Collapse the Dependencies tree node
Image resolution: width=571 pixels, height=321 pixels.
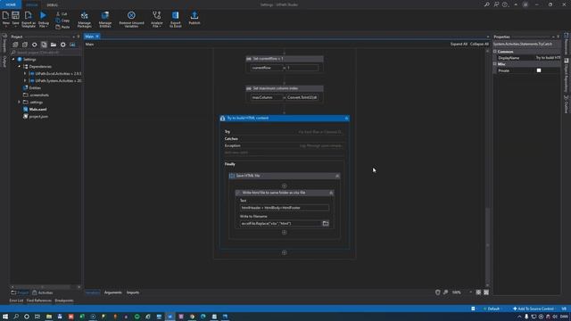tap(20, 67)
